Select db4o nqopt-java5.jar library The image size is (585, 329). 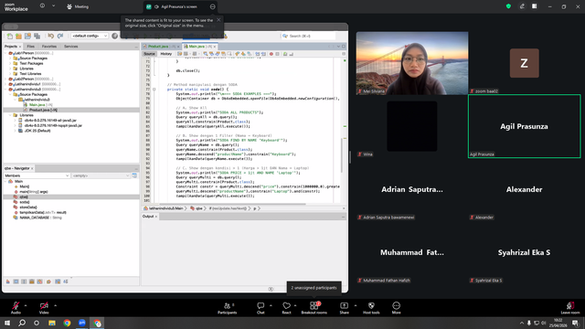(53, 126)
